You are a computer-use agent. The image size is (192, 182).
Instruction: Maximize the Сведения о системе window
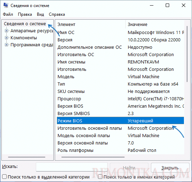[167, 5]
